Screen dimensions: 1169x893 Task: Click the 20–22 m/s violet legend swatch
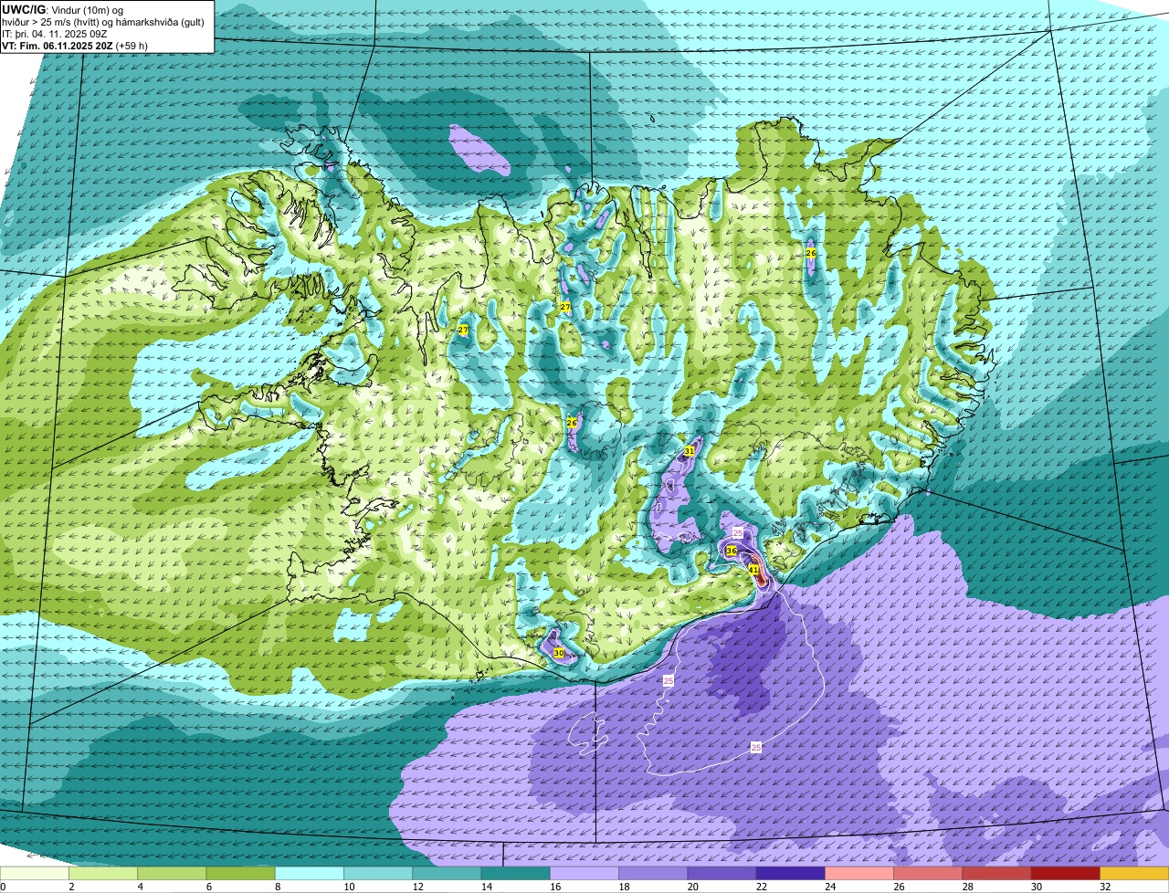coord(721,874)
